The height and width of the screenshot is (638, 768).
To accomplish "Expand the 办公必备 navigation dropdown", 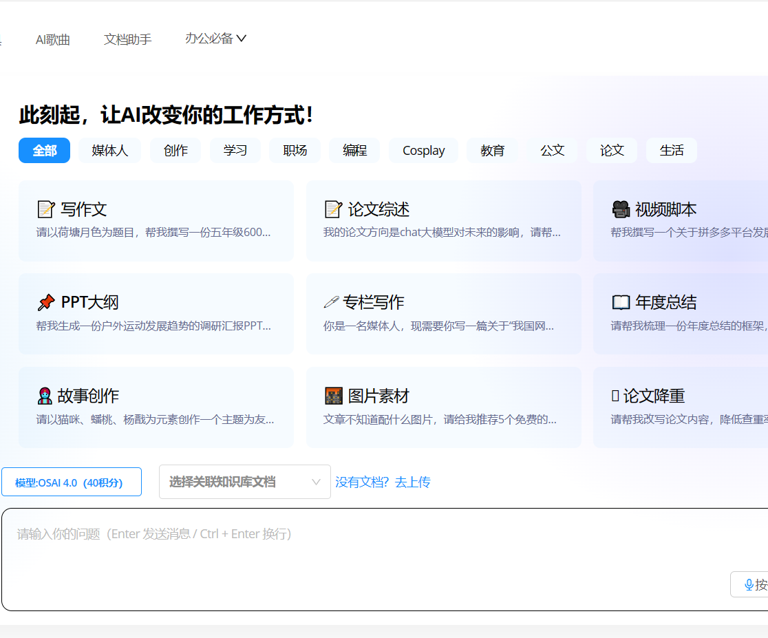I will 215,39.
